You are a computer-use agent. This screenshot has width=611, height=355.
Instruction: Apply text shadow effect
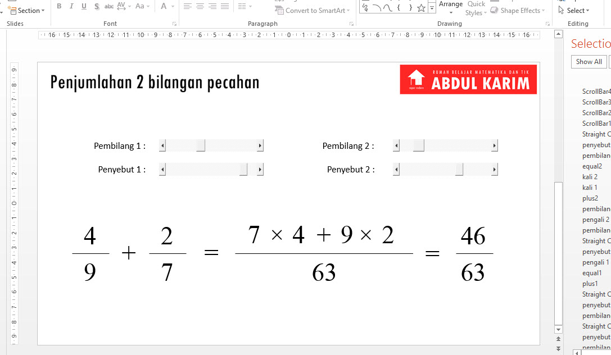97,6
